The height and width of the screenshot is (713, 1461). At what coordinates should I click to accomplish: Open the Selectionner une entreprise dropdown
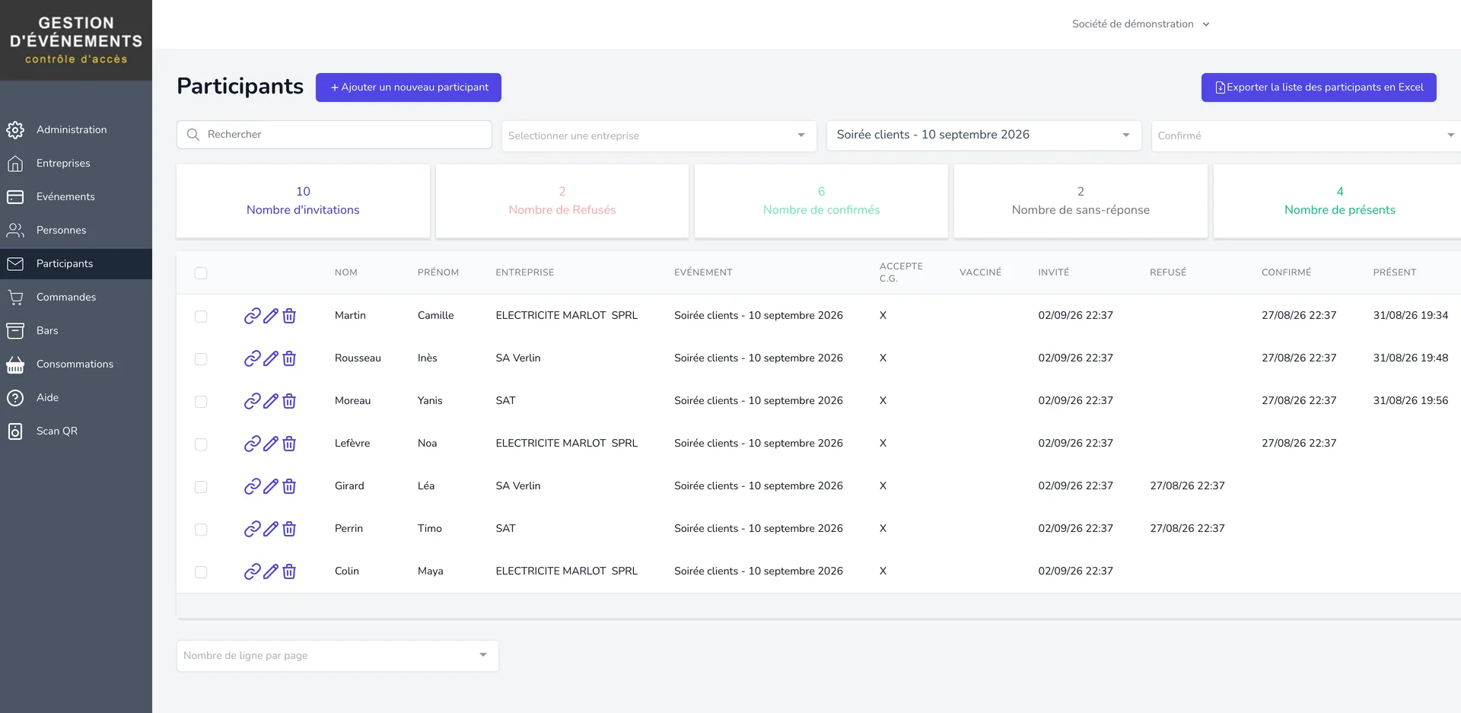[659, 135]
